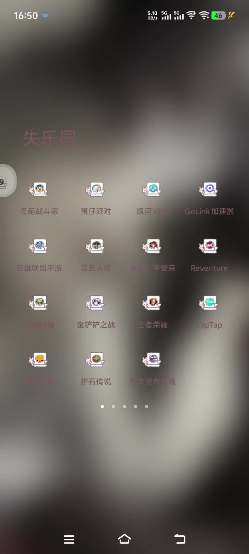Screen dimensions: 249x554
Task: Open the 银河 VPN app
Action: (153, 189)
